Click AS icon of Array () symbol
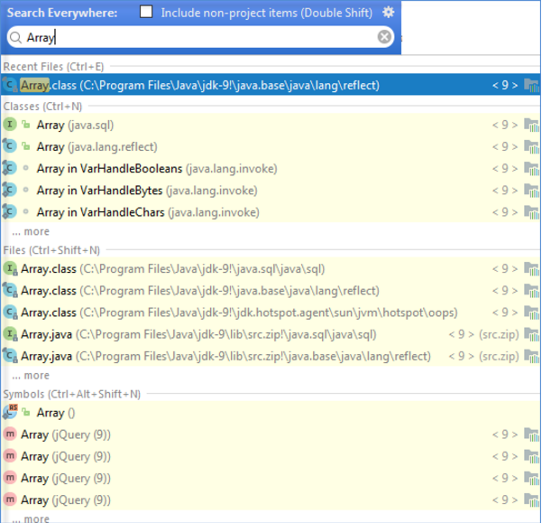 [x=10, y=412]
